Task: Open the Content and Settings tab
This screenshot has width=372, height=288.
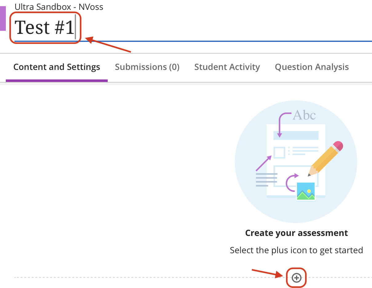Action: 57,67
